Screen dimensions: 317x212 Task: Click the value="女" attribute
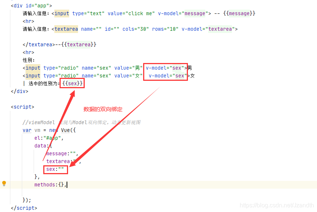click(x=128, y=76)
